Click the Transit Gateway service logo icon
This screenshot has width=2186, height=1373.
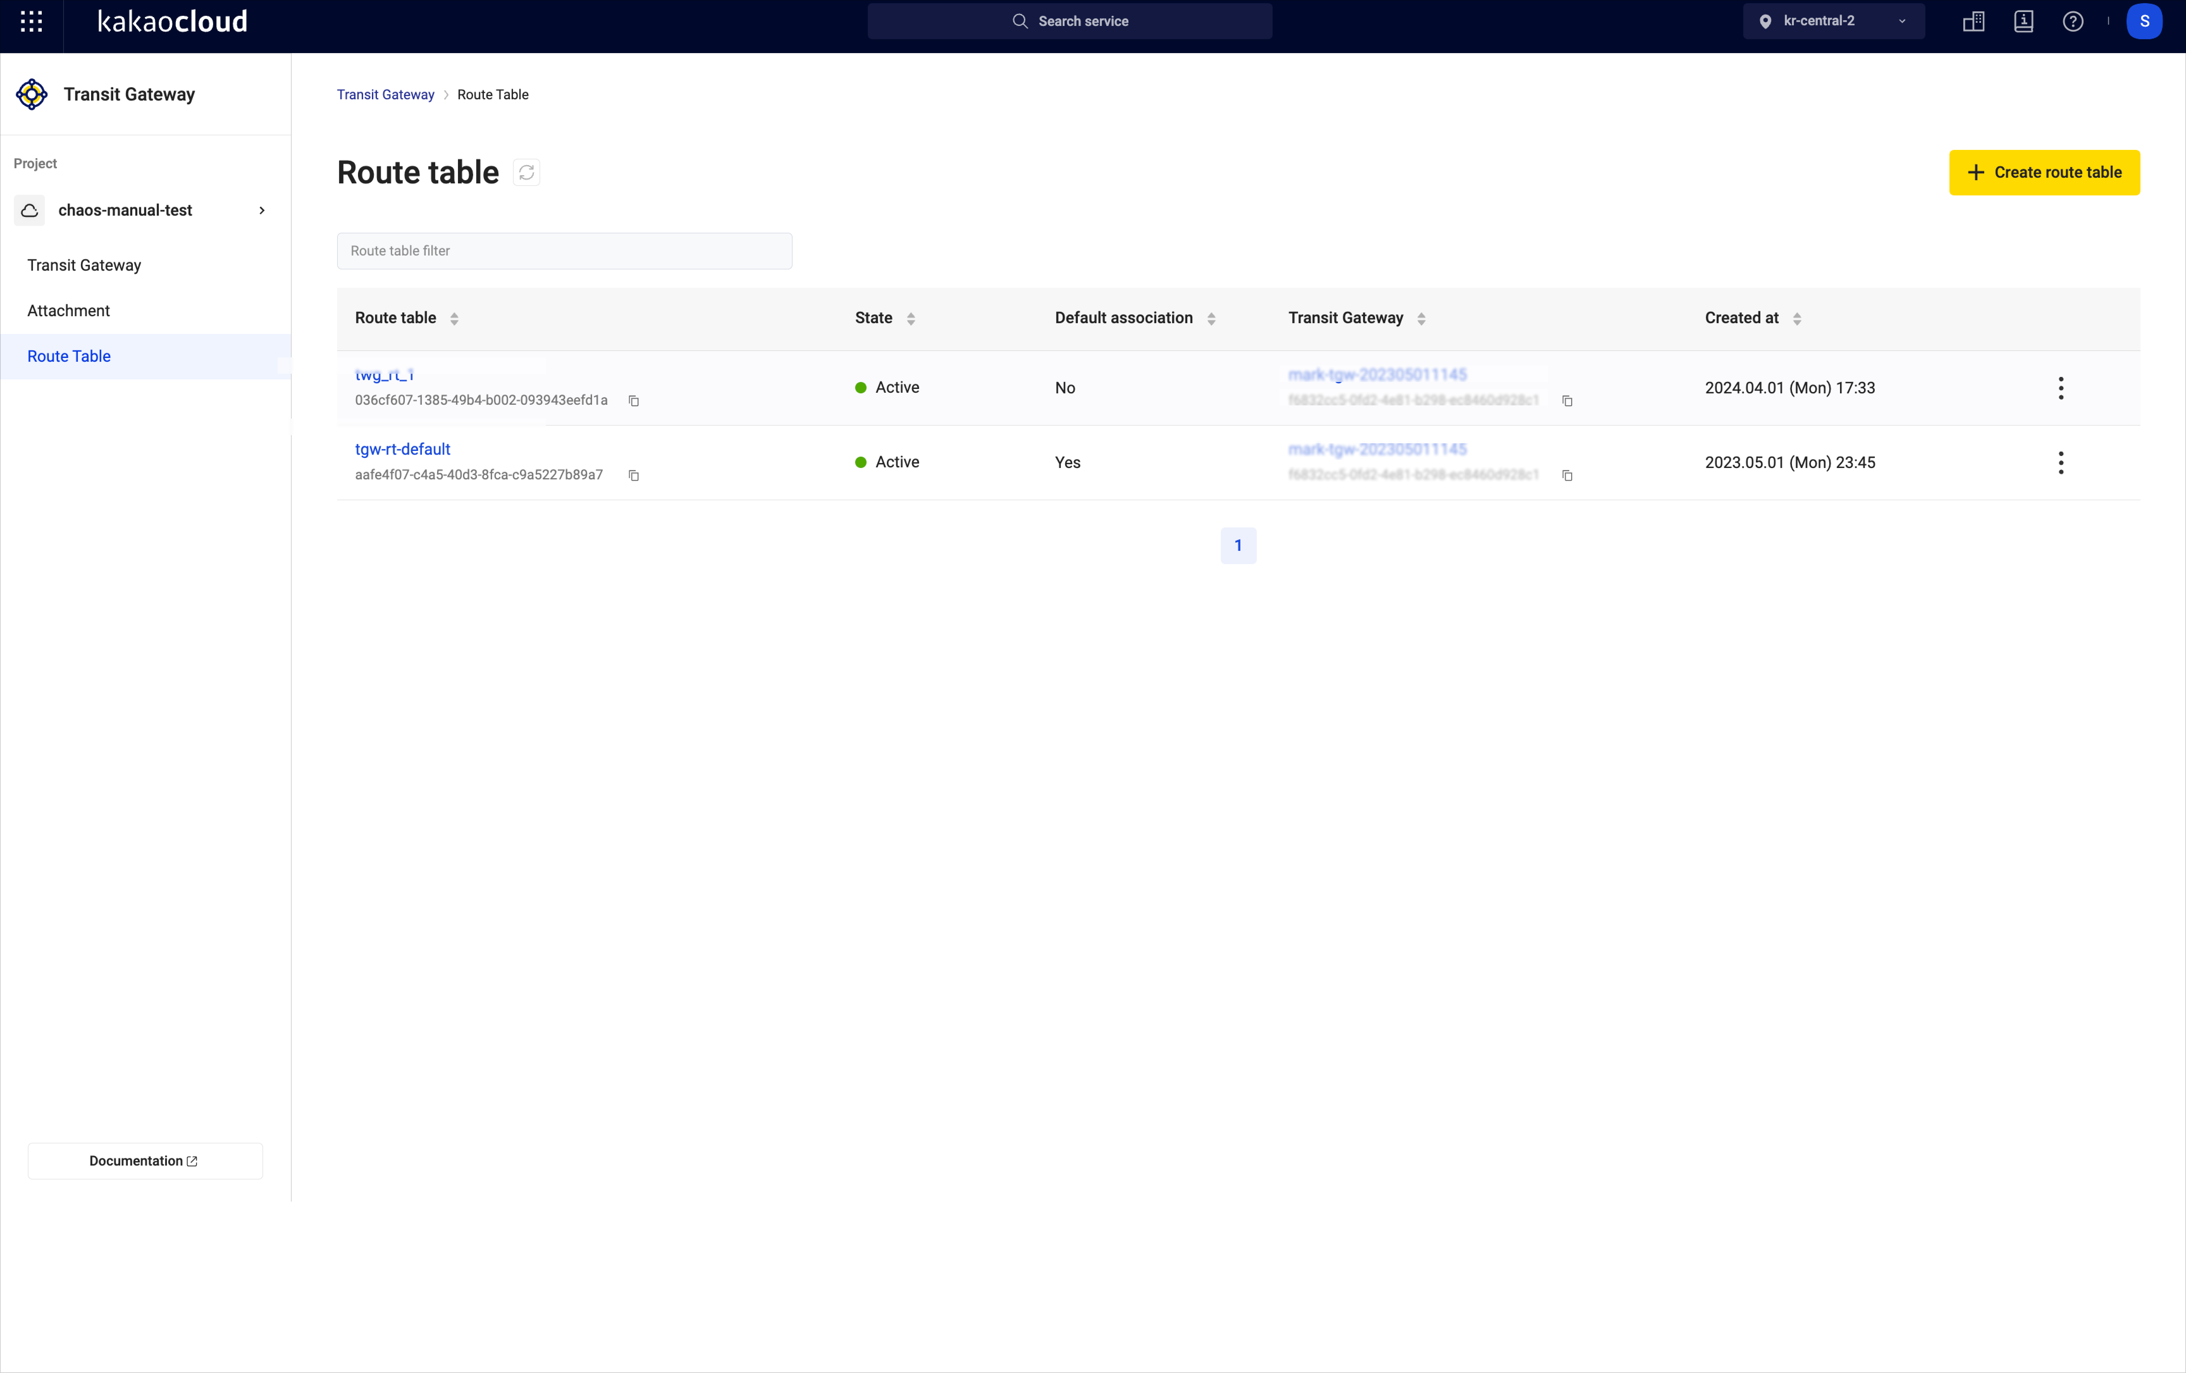coord(32,94)
